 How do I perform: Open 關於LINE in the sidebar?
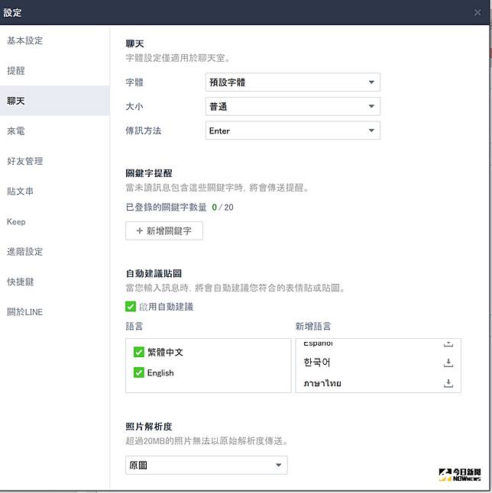[x=55, y=312]
